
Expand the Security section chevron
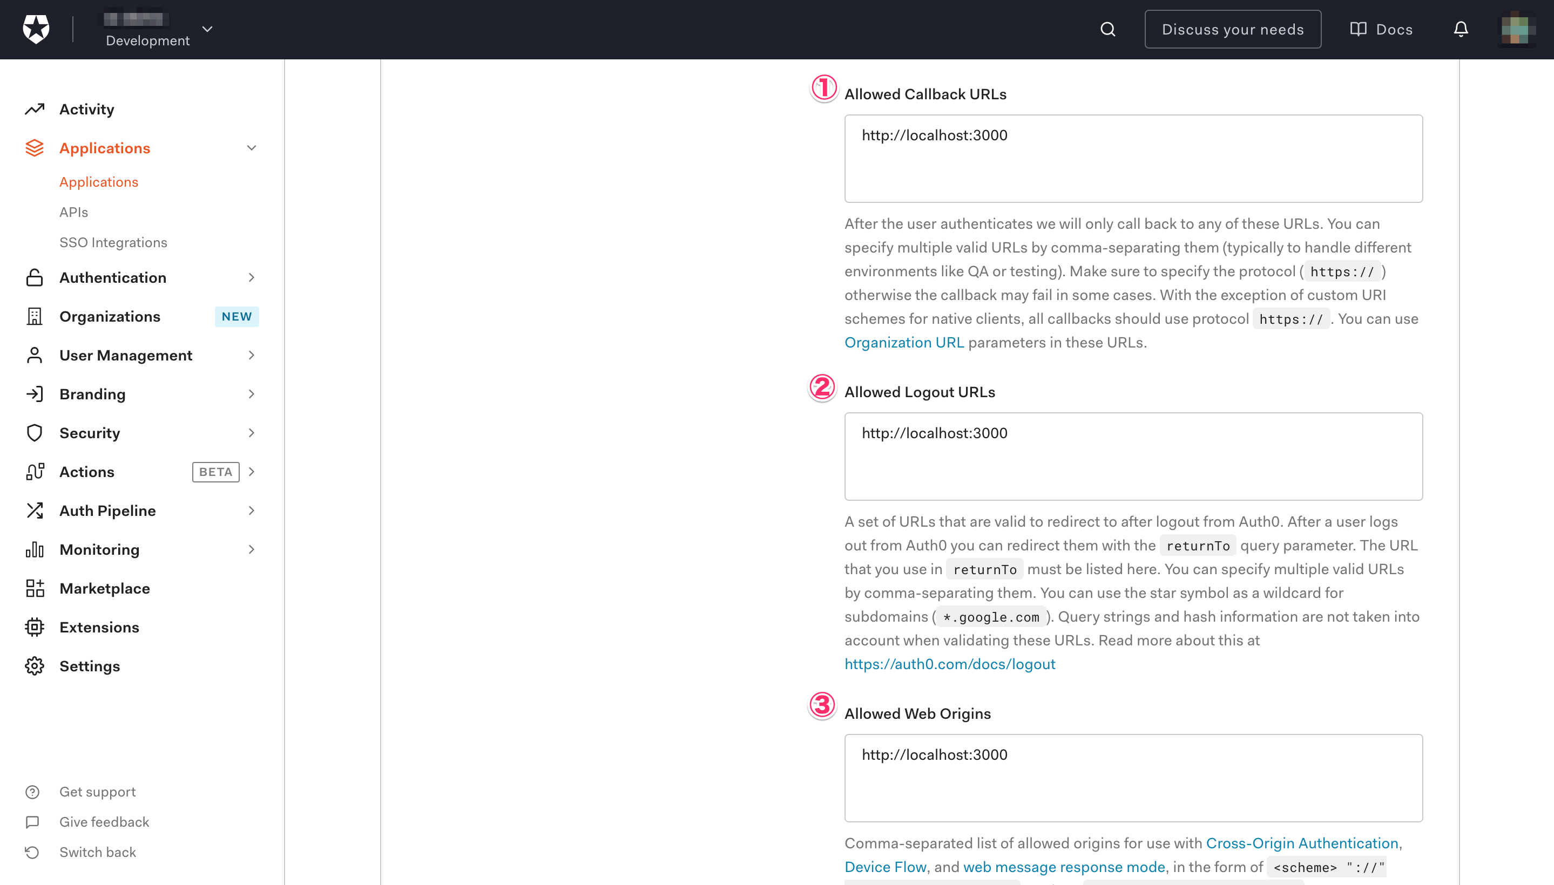pyautogui.click(x=251, y=433)
